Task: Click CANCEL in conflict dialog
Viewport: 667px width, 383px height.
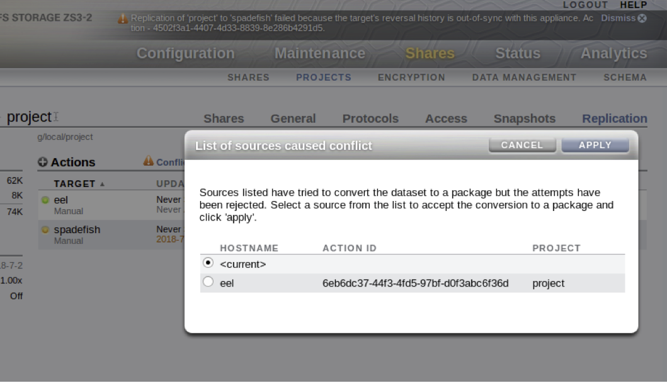Action: tap(522, 145)
